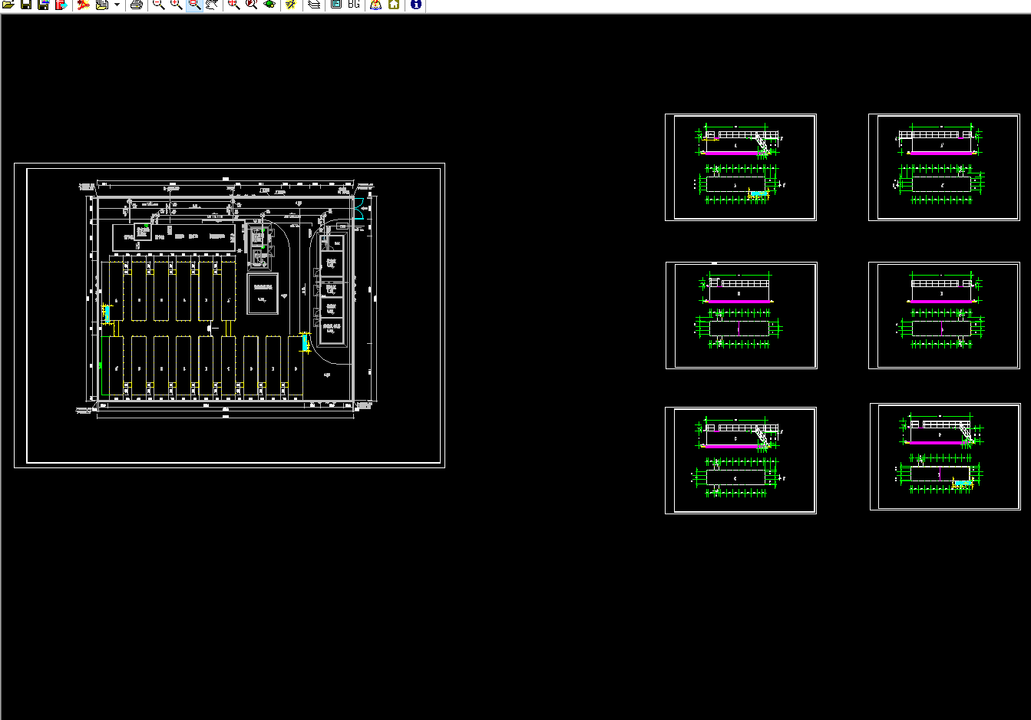The width and height of the screenshot is (1031, 720).
Task: Click the yellow measure tool icon
Action: [291, 5]
